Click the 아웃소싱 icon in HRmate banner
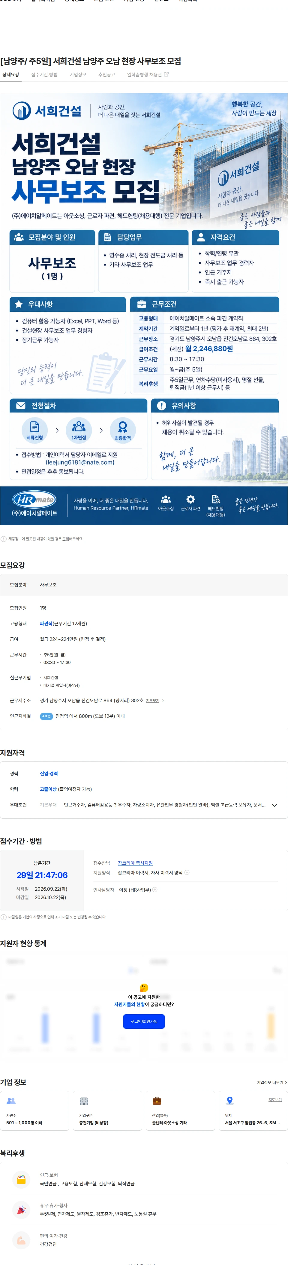The image size is (288, 1265). tap(166, 499)
